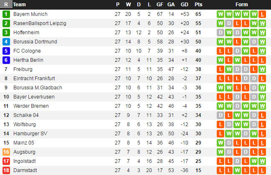This screenshot has height=175, width=271.
Task: Click the GF column header
Action: [x=160, y=5]
